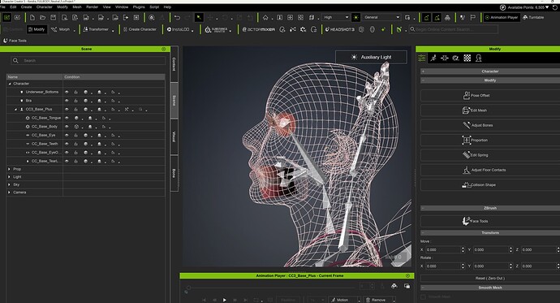Click the Remove button in Animation Player
Screen dimensions: 560x303
pyautogui.click(x=378, y=300)
